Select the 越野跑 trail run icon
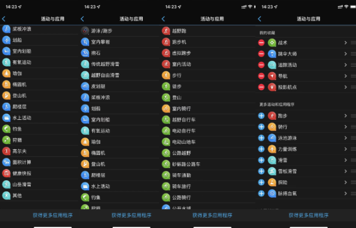356x228 pixels. tap(166, 31)
